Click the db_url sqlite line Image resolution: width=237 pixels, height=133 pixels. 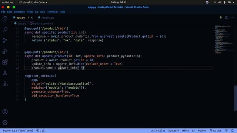(x=62, y=84)
